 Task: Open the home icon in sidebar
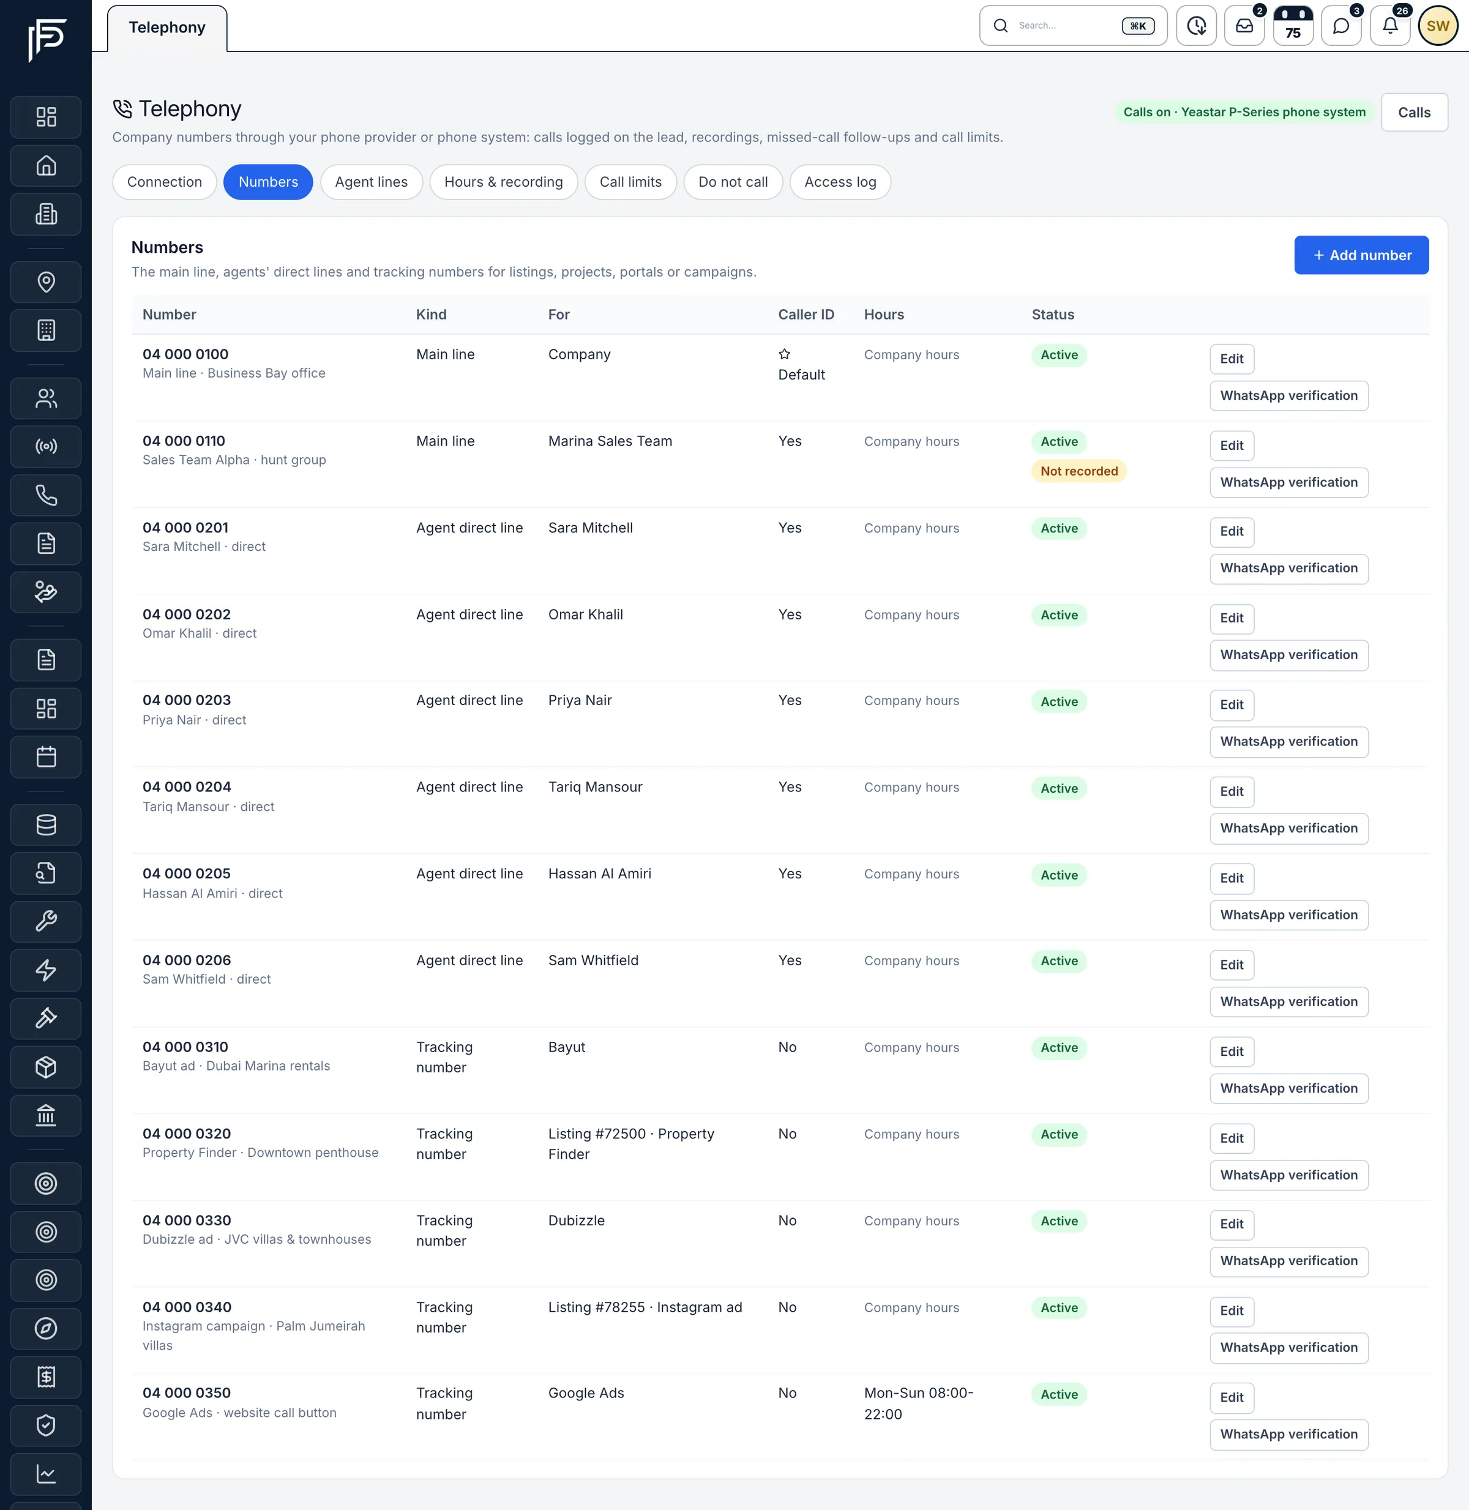point(47,165)
